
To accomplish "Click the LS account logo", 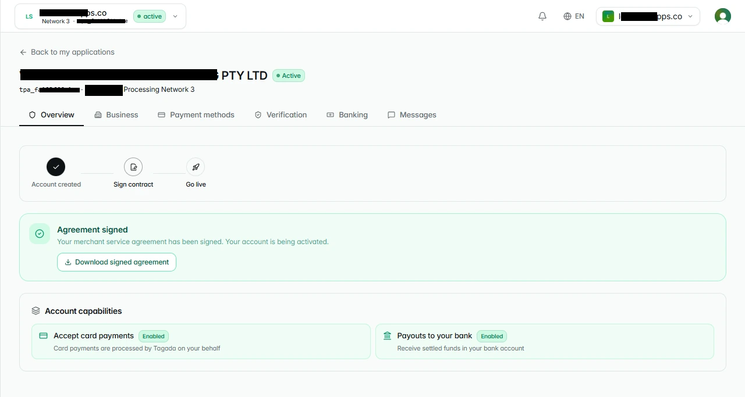I will 29,16.
